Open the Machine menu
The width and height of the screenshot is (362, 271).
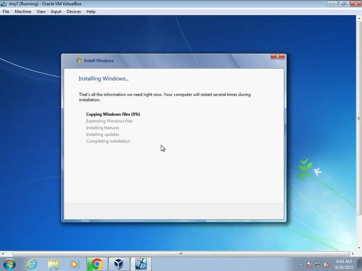(x=23, y=12)
